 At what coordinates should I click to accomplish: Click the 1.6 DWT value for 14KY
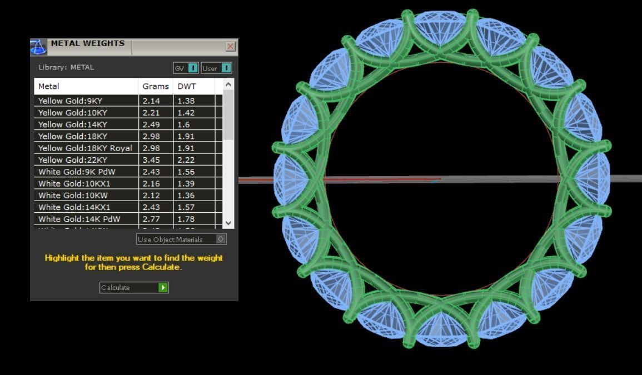pyautogui.click(x=183, y=124)
